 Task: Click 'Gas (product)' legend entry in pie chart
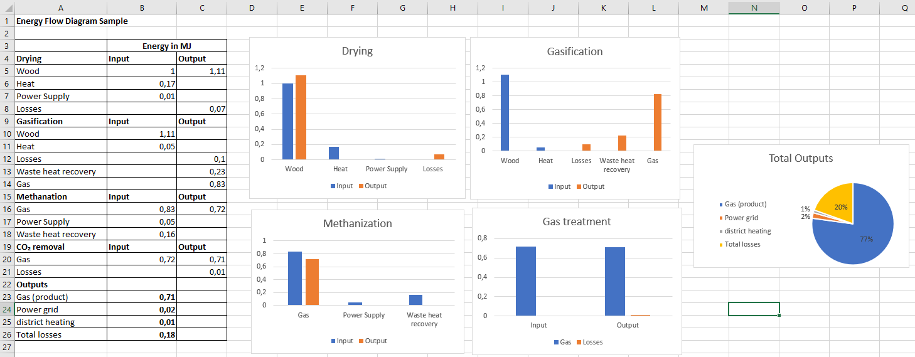743,204
